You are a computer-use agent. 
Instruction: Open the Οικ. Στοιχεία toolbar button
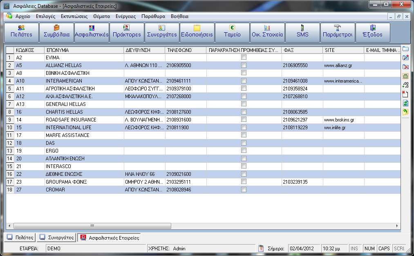pos(267,32)
